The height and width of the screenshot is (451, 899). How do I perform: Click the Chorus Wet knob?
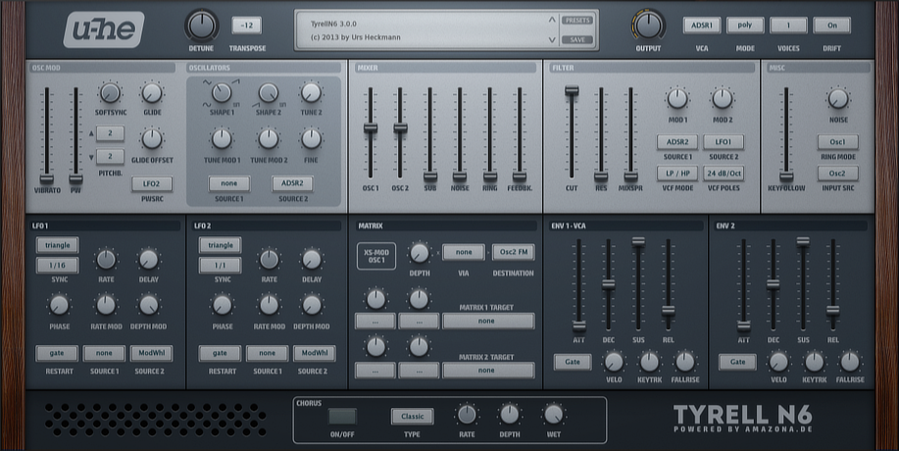point(553,414)
